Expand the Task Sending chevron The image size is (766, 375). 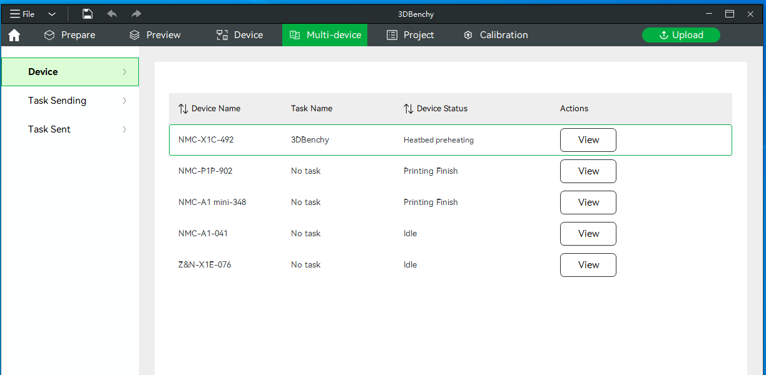(x=125, y=101)
